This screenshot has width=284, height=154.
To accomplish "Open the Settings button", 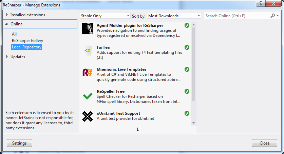I will click(19, 143).
